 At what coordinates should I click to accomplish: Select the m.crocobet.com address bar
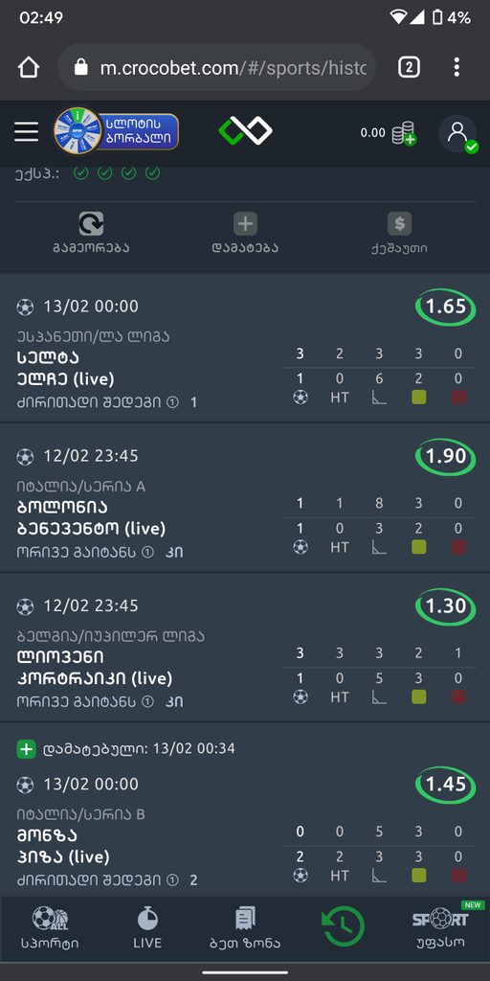tap(216, 67)
